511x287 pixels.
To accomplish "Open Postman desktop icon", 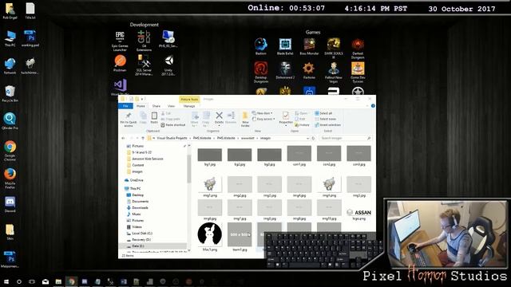I will [x=120, y=64].
